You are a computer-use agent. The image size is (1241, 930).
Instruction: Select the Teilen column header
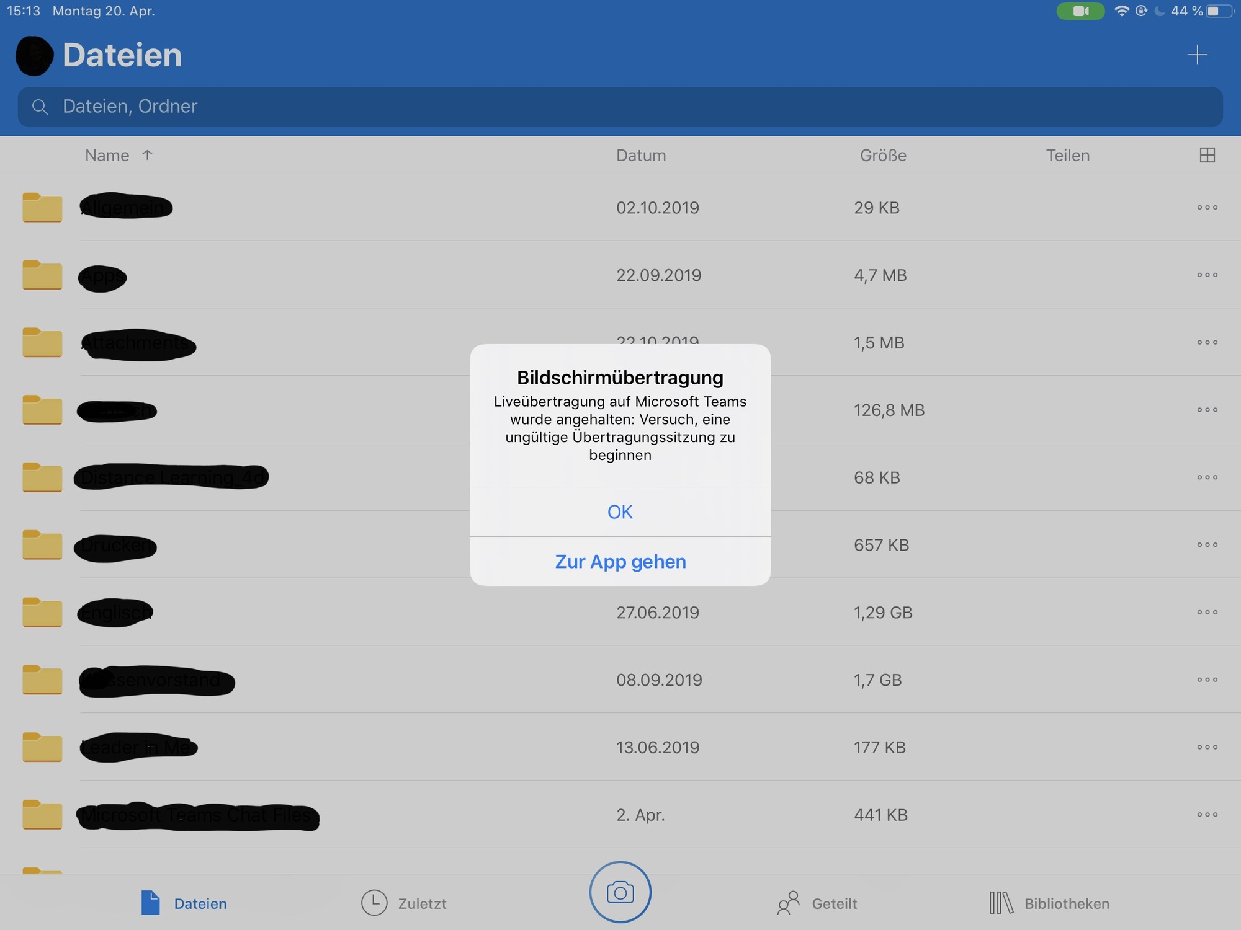(1068, 156)
